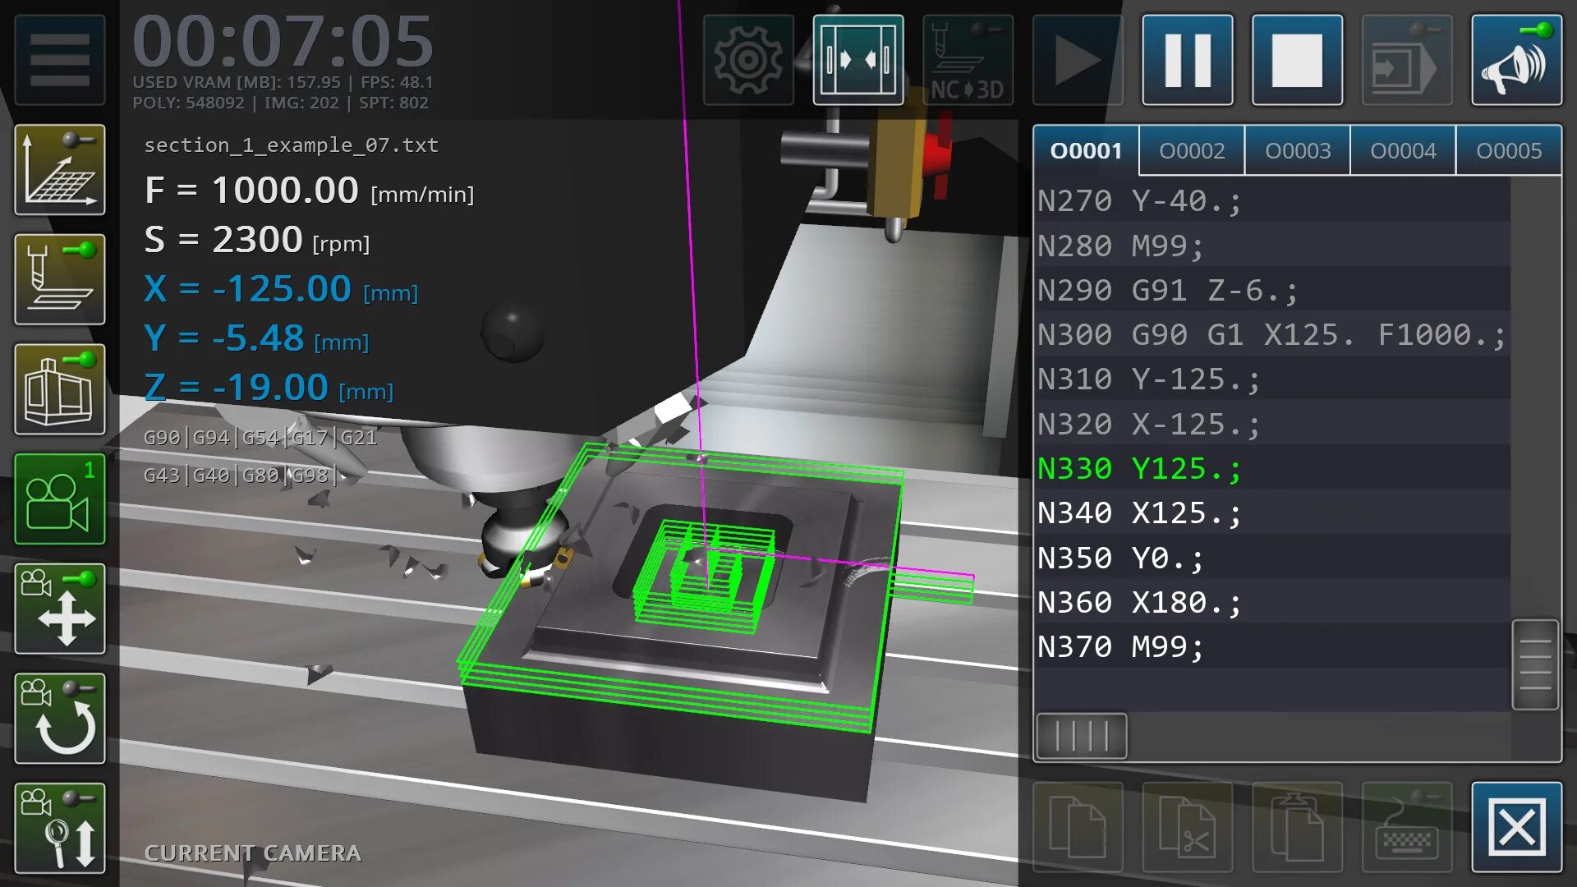Toggle the coordinate grid display
The width and height of the screenshot is (1577, 887).
coord(59,169)
